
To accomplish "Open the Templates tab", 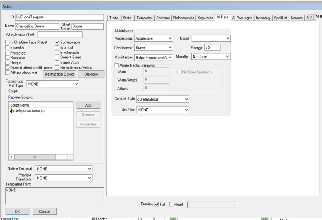I will 145,18.
